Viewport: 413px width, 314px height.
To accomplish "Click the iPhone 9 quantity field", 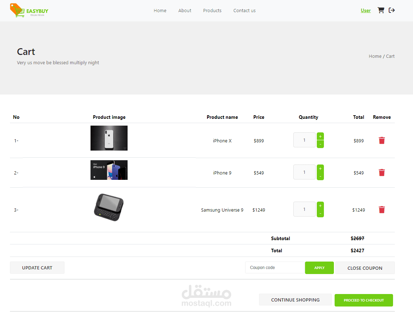I will coord(304,172).
